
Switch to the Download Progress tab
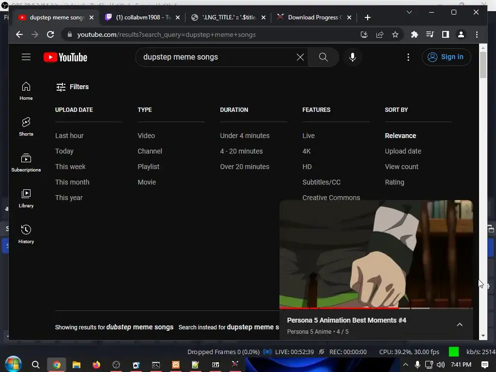pyautogui.click(x=314, y=17)
